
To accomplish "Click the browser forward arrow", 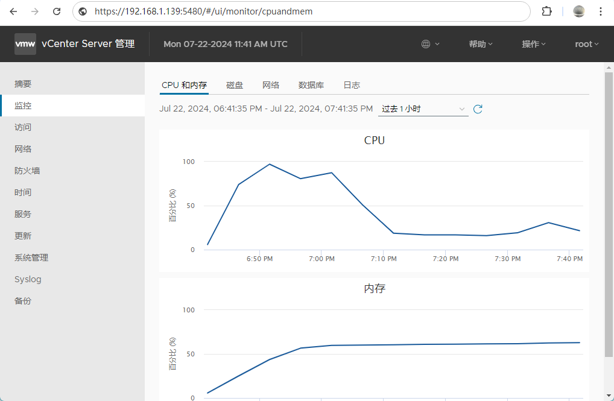I will (x=35, y=11).
